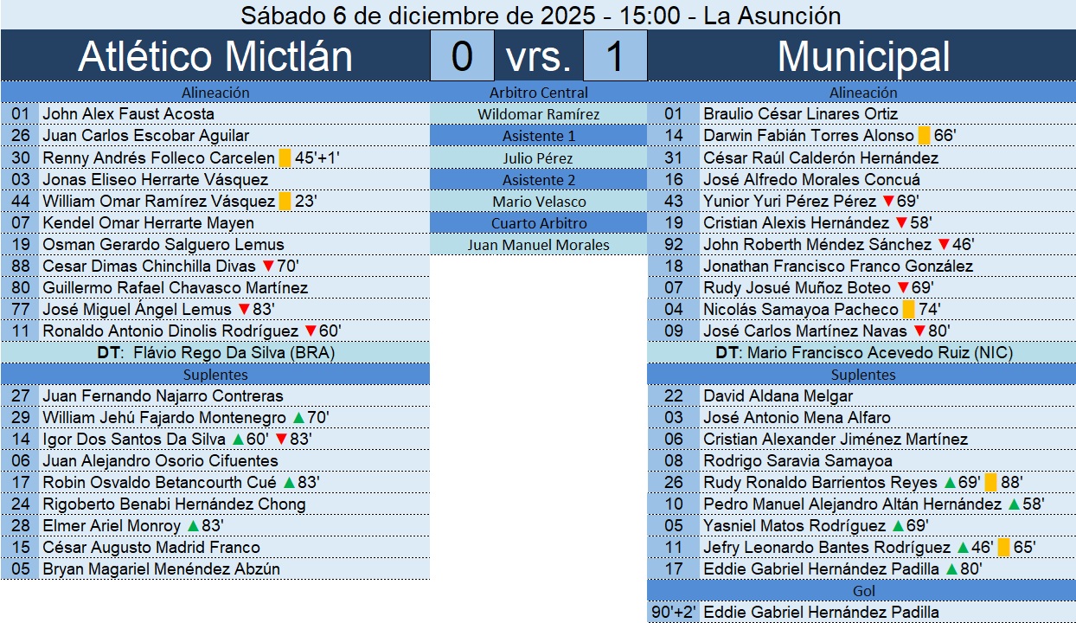Click the red substitution arrow for Cesar Dimas Chinchilla Divas
Viewport: 1076px width, 623px height.
coord(268,266)
